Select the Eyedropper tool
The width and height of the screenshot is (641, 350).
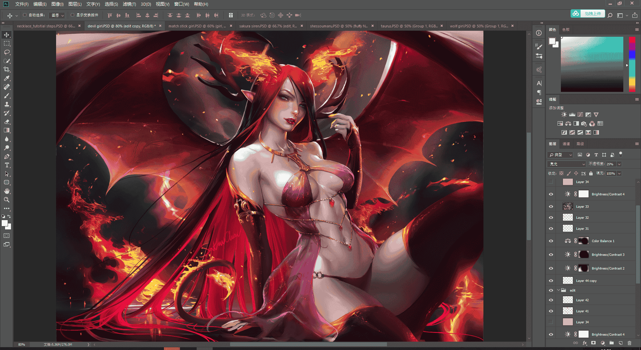pyautogui.click(x=7, y=78)
